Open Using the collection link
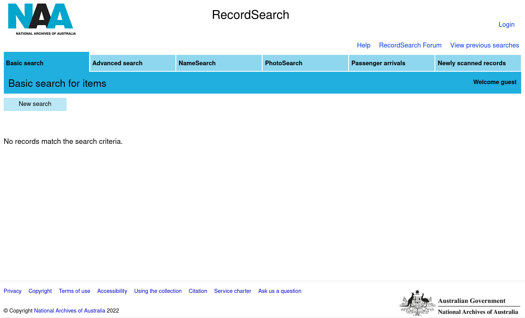Viewport: 525px width, 318px height. 158,291
